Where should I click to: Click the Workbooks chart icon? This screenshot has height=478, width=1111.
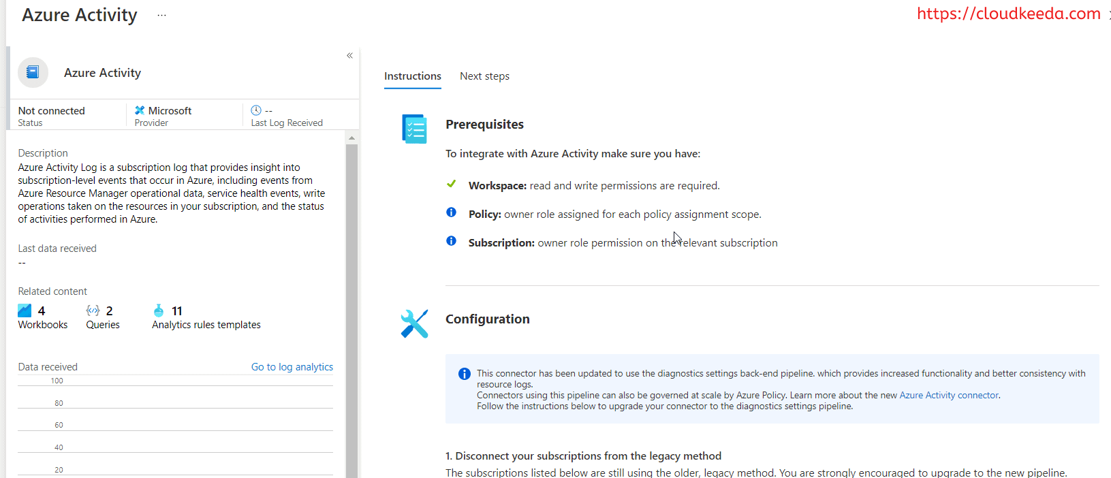pos(25,310)
